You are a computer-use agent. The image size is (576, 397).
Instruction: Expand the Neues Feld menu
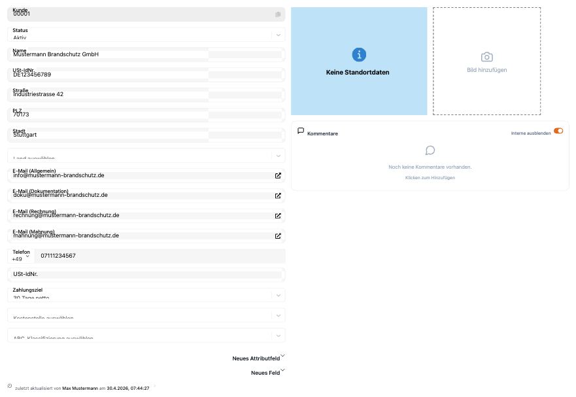tap(268, 372)
